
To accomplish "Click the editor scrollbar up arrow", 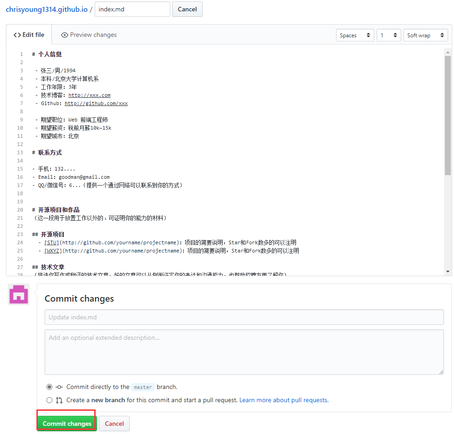I will 448,52.
